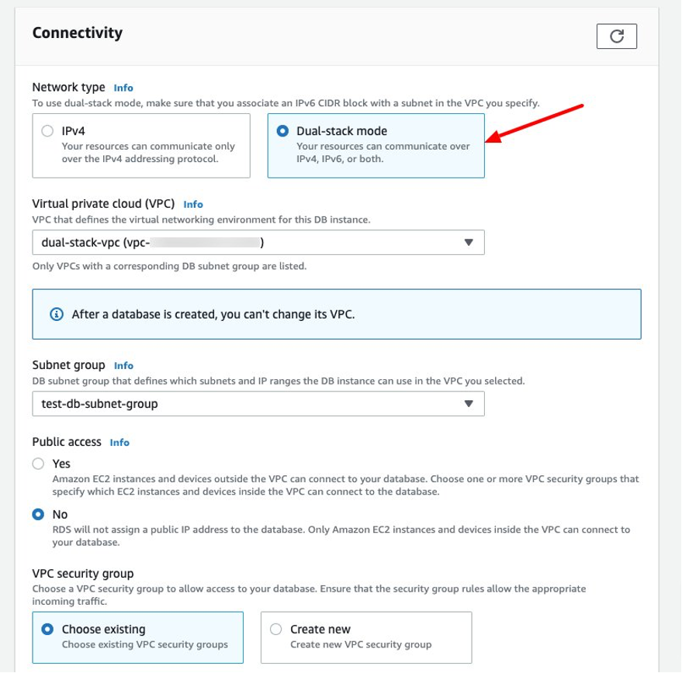Click the VPC change notice banner
682x673 pixels.
pos(337,314)
